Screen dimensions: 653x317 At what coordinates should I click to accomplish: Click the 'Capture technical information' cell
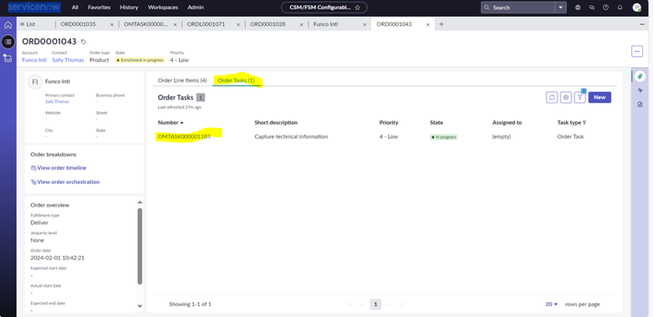point(291,136)
